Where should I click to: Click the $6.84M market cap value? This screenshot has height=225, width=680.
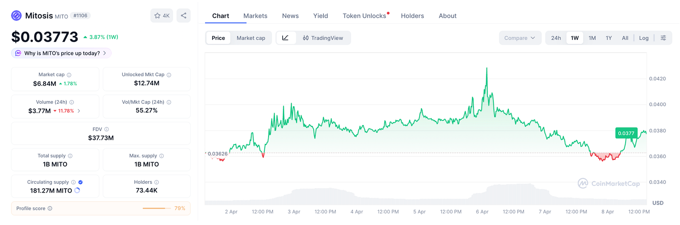click(x=45, y=84)
